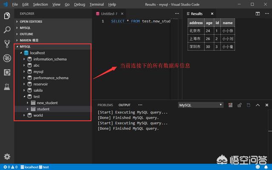
Task: Expand the reservoir database
Action: tap(24, 84)
